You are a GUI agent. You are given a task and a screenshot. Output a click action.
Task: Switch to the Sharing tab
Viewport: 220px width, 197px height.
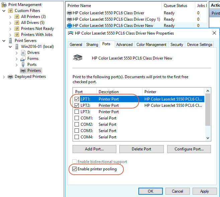click(92, 45)
